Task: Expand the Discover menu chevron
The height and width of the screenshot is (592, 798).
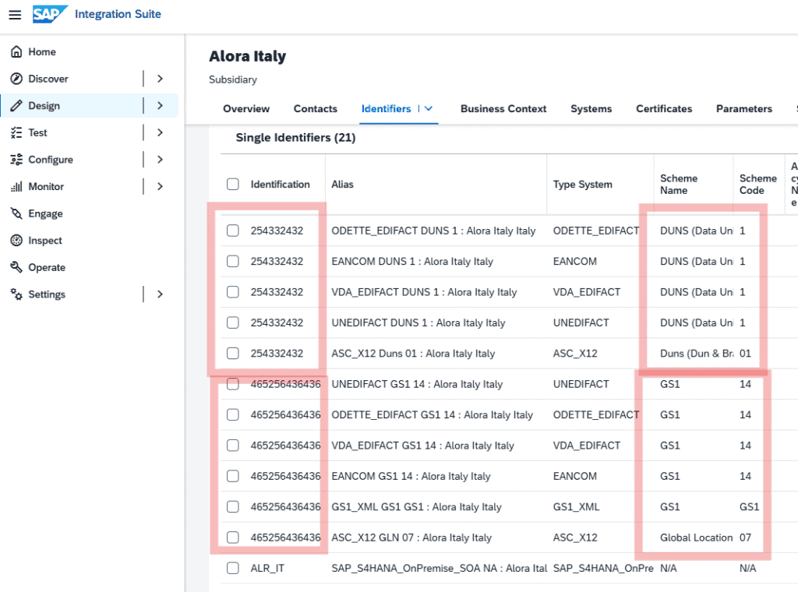Action: [161, 79]
